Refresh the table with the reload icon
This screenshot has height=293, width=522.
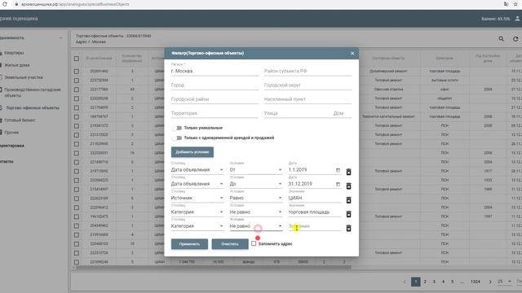click(515, 39)
